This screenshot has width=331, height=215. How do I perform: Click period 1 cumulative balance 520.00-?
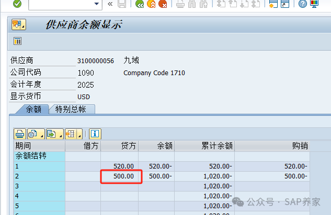coord(220,166)
